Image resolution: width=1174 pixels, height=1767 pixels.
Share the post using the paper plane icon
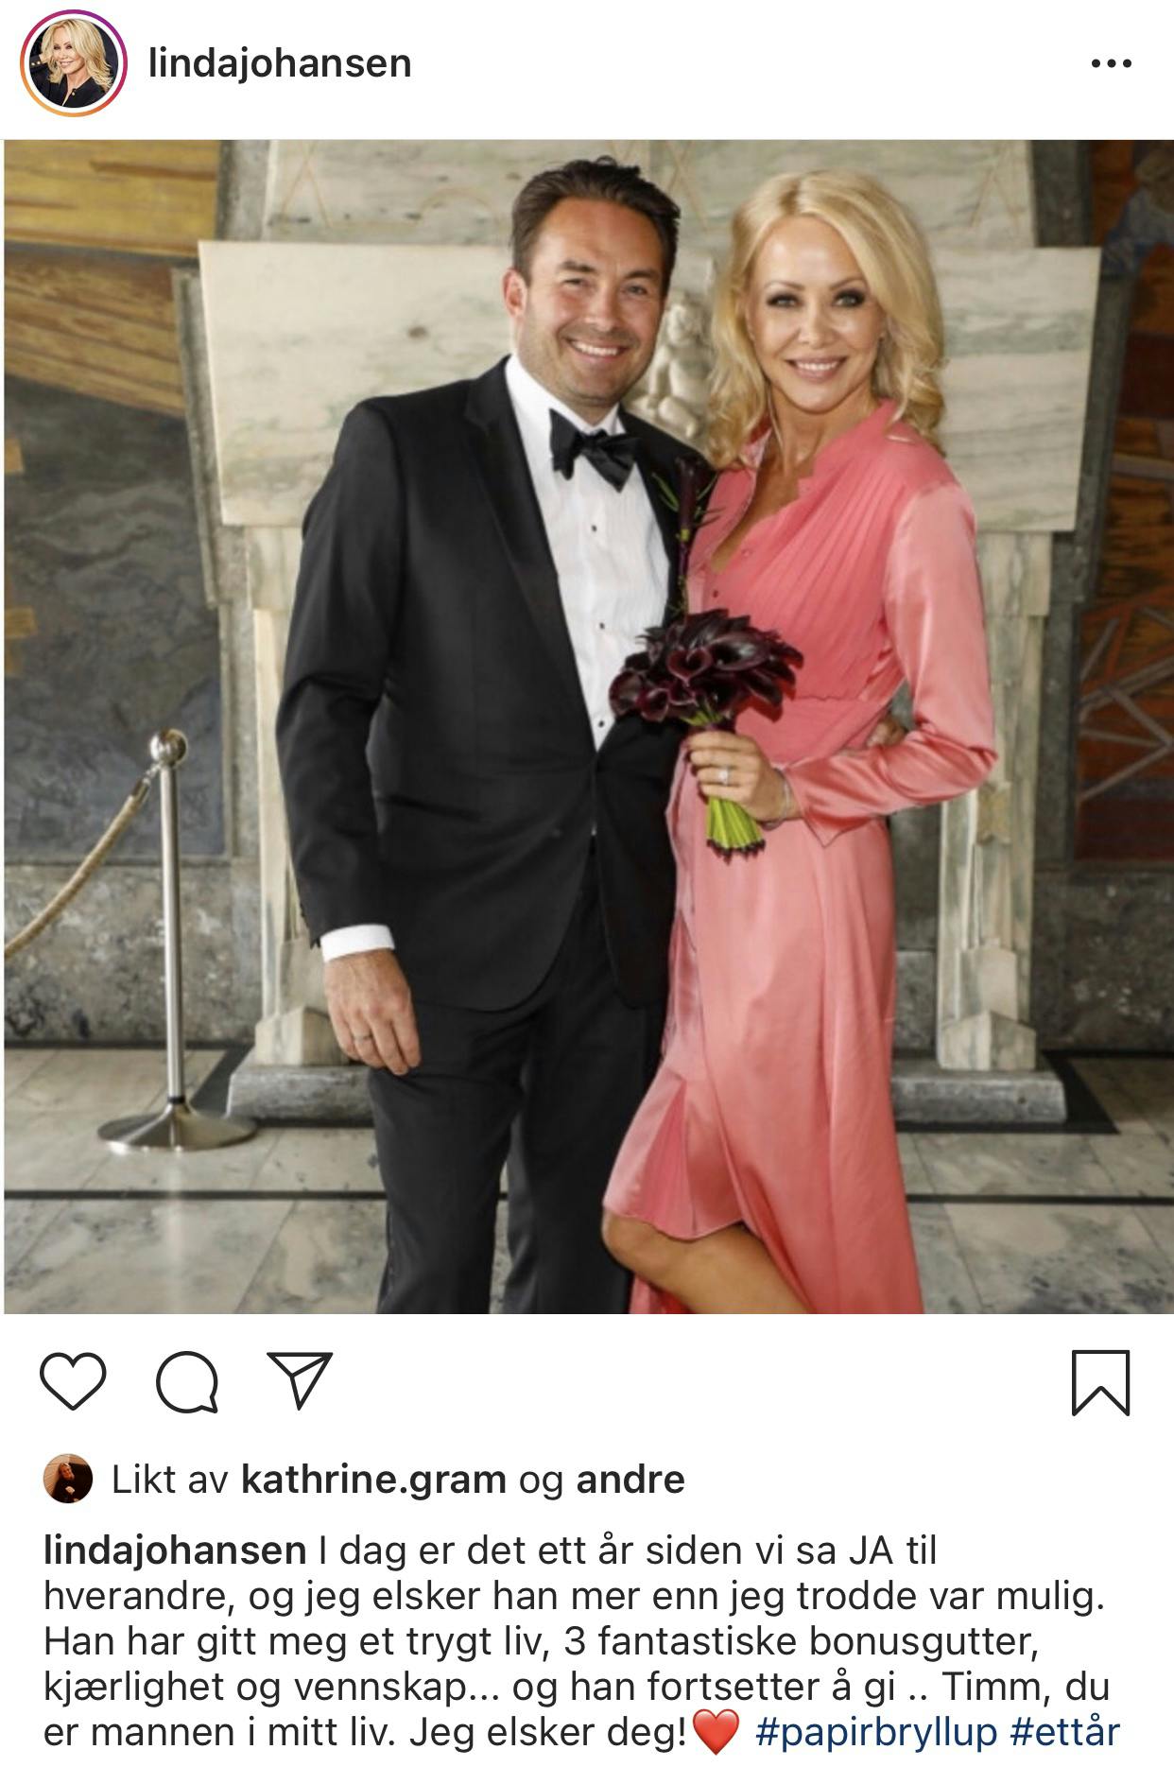[x=300, y=1380]
